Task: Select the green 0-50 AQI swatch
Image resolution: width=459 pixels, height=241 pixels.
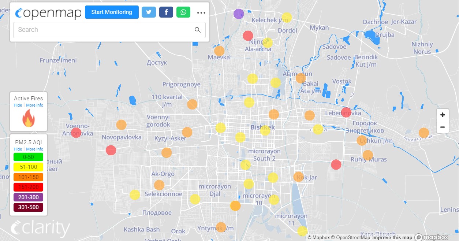Action: coord(28,157)
